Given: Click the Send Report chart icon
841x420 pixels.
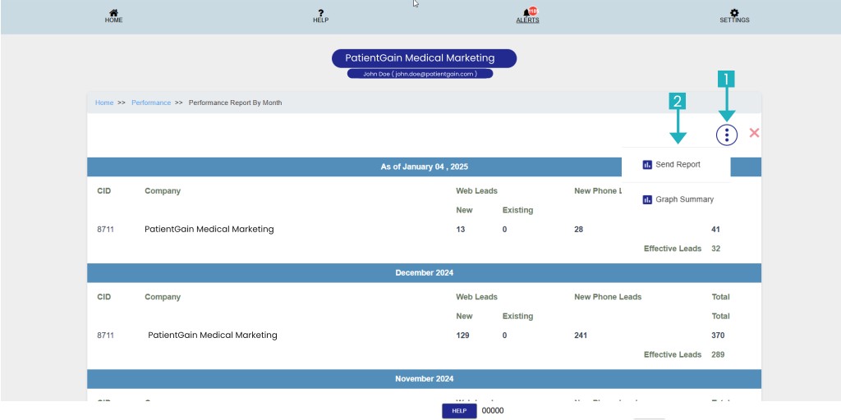Looking at the screenshot, I should coord(647,165).
